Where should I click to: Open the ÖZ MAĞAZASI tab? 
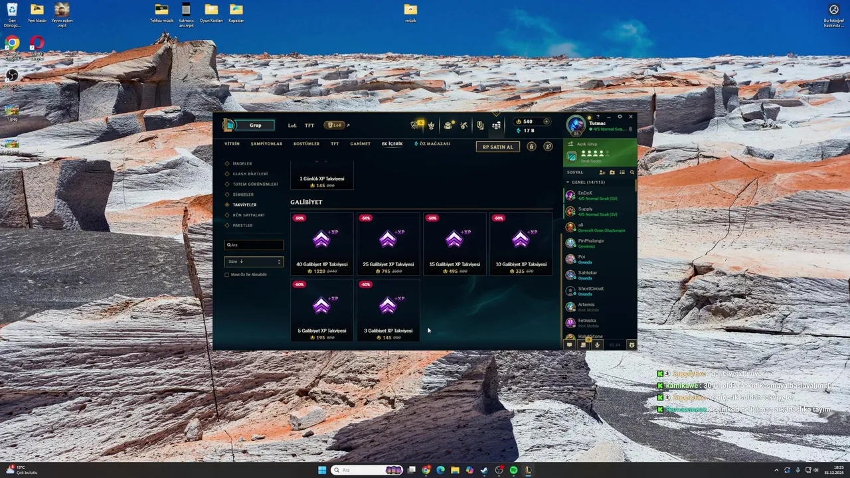(x=432, y=144)
